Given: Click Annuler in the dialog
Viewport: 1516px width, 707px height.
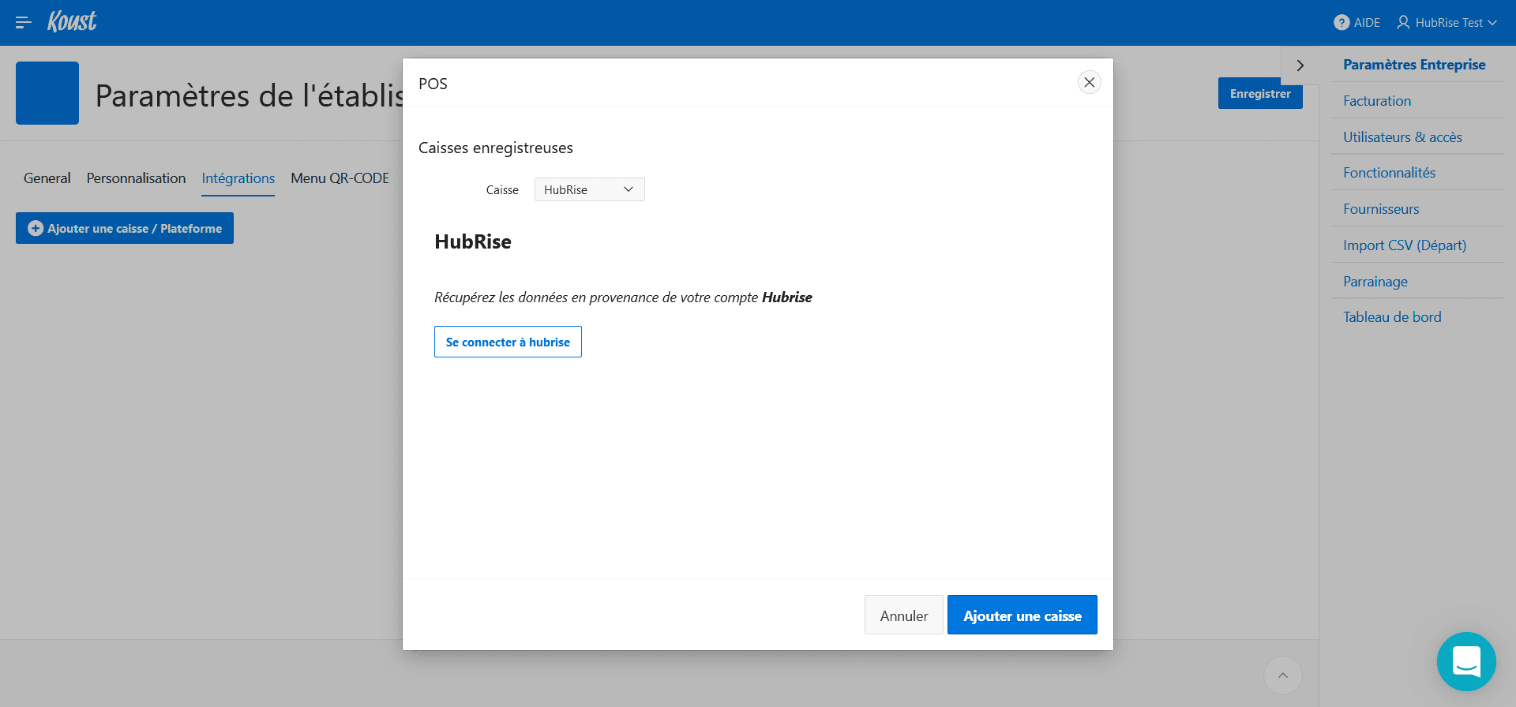Looking at the screenshot, I should [904, 615].
